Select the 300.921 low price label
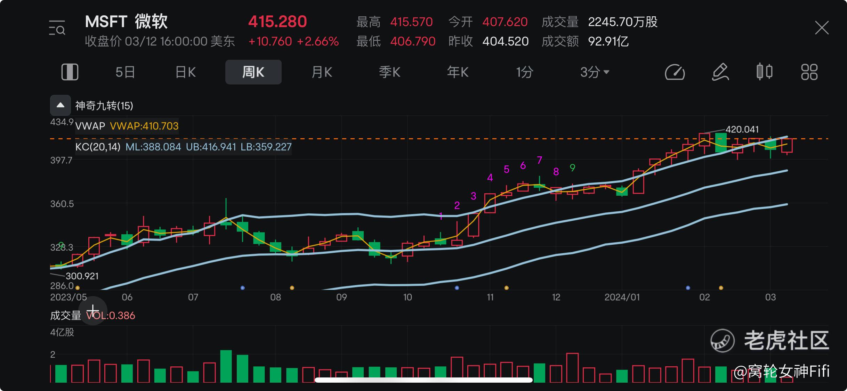This screenshot has height=391, width=847. click(82, 276)
